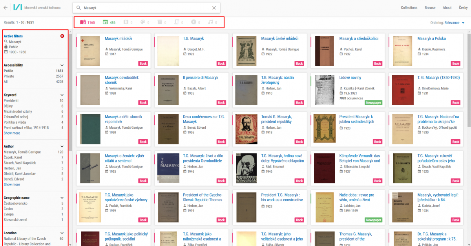Collapse the Keyword filter section

point(62,95)
